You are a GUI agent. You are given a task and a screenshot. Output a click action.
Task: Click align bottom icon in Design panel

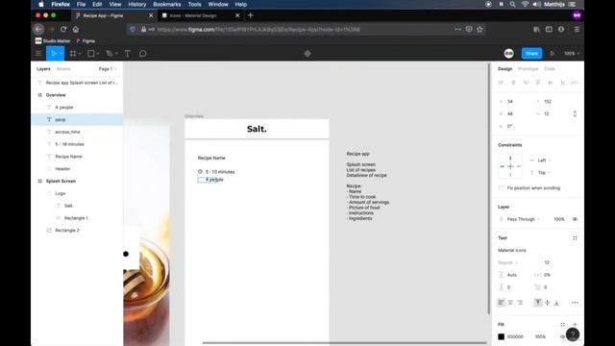[x=562, y=83]
